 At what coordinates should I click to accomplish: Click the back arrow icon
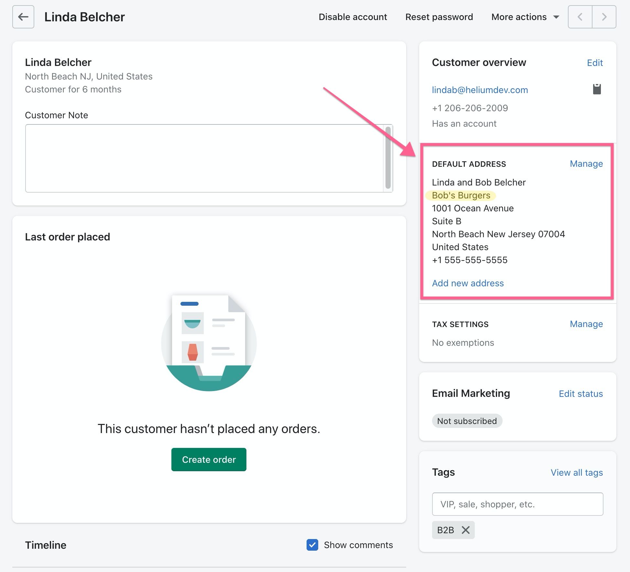[23, 17]
